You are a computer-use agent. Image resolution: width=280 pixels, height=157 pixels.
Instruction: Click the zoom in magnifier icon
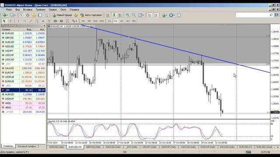128,15
